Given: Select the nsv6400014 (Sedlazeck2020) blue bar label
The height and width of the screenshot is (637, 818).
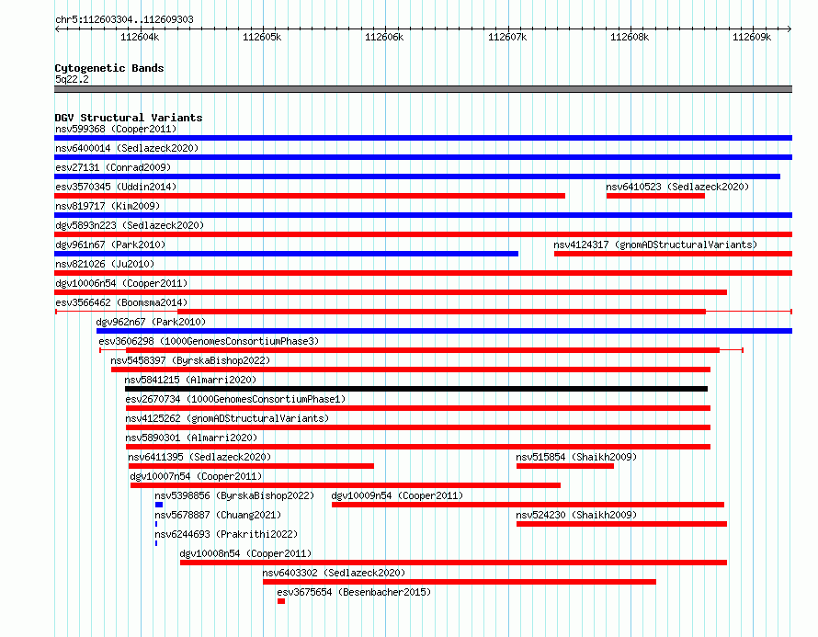Looking at the screenshot, I should click(127, 148).
